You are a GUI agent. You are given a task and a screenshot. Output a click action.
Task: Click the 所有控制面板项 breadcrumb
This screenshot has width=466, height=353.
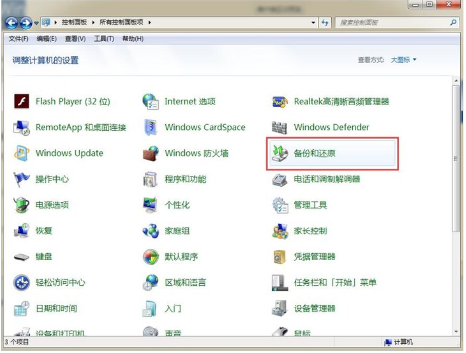(121, 22)
